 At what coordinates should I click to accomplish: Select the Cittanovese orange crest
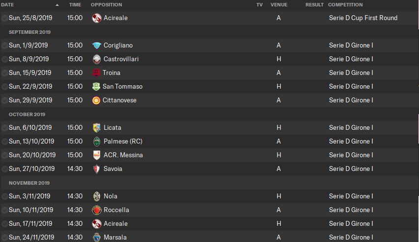[97, 100]
